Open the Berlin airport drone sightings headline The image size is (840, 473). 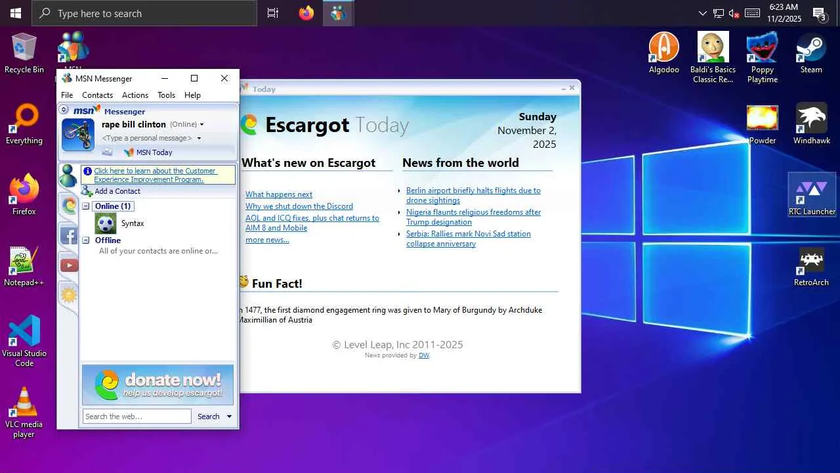point(473,195)
